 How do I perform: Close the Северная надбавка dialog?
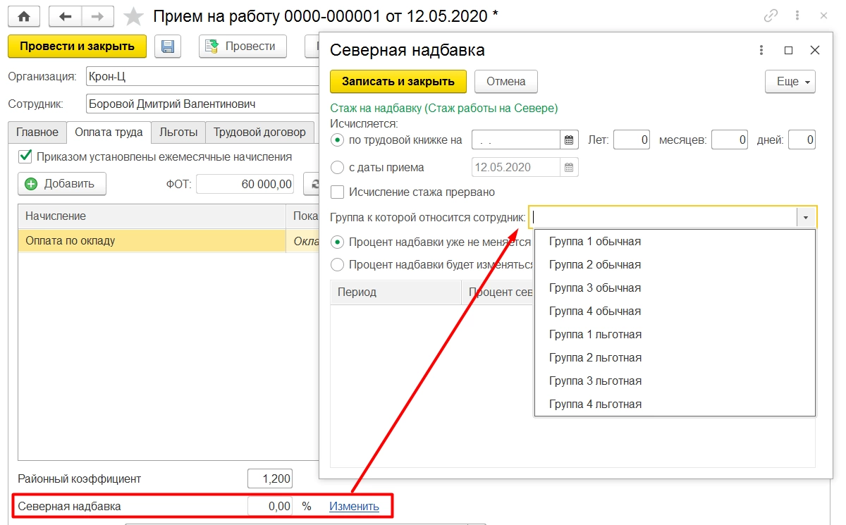point(815,50)
